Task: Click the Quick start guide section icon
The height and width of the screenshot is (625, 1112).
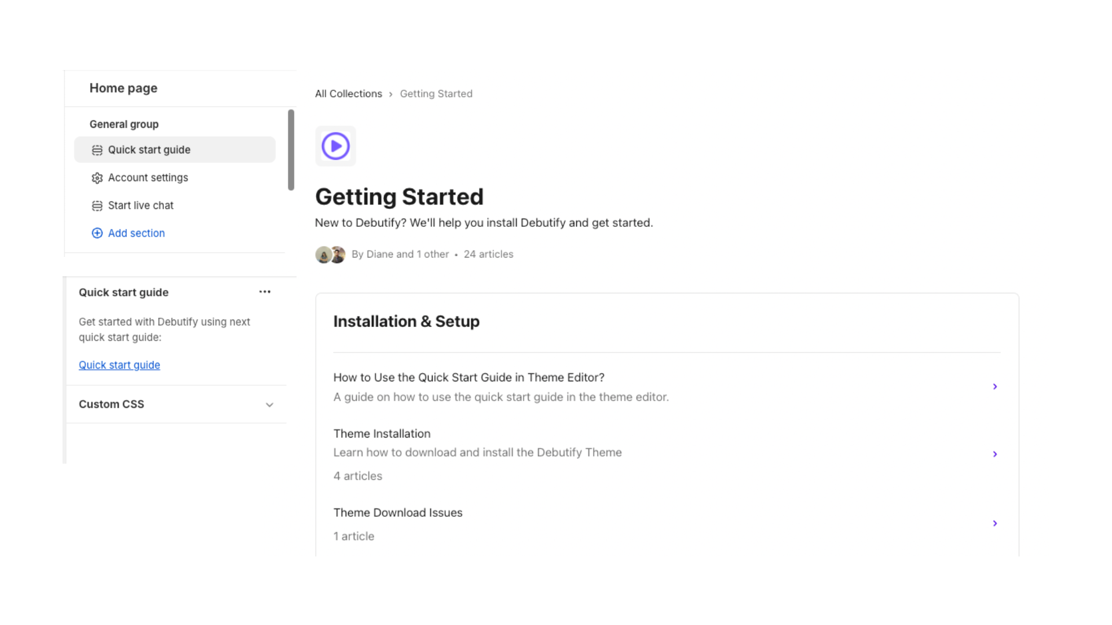Action: pyautogui.click(x=97, y=150)
